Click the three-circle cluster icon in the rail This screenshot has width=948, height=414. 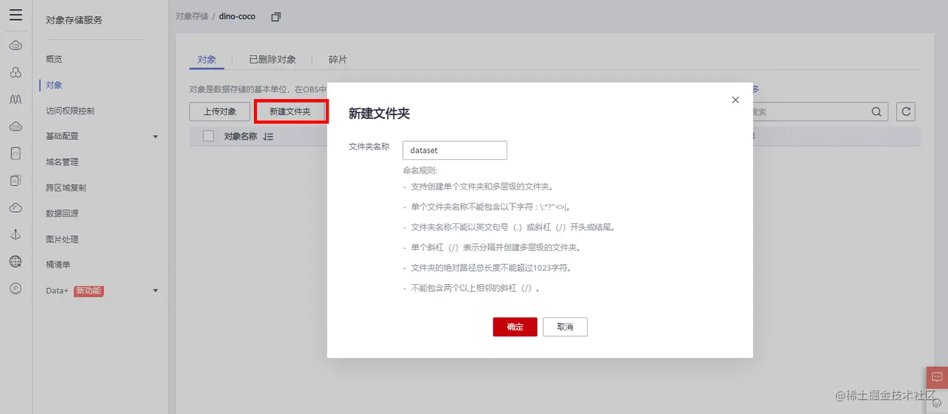coord(16,72)
